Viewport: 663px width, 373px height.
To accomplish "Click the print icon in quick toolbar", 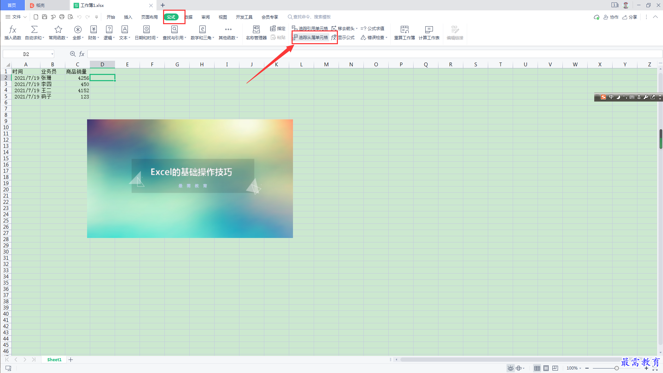I will click(x=62, y=17).
